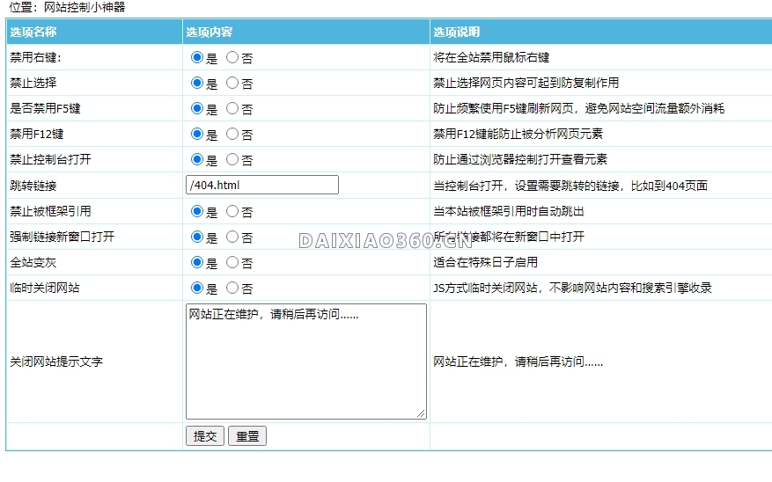Enable 禁用F12键 by selecting 是
The image size is (772, 482).
pyautogui.click(x=197, y=134)
